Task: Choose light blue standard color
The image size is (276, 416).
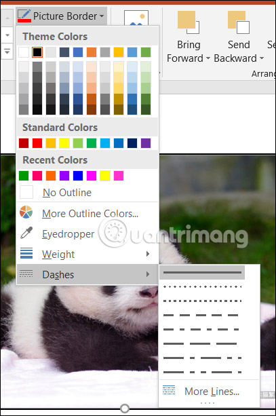Action: [105, 143]
